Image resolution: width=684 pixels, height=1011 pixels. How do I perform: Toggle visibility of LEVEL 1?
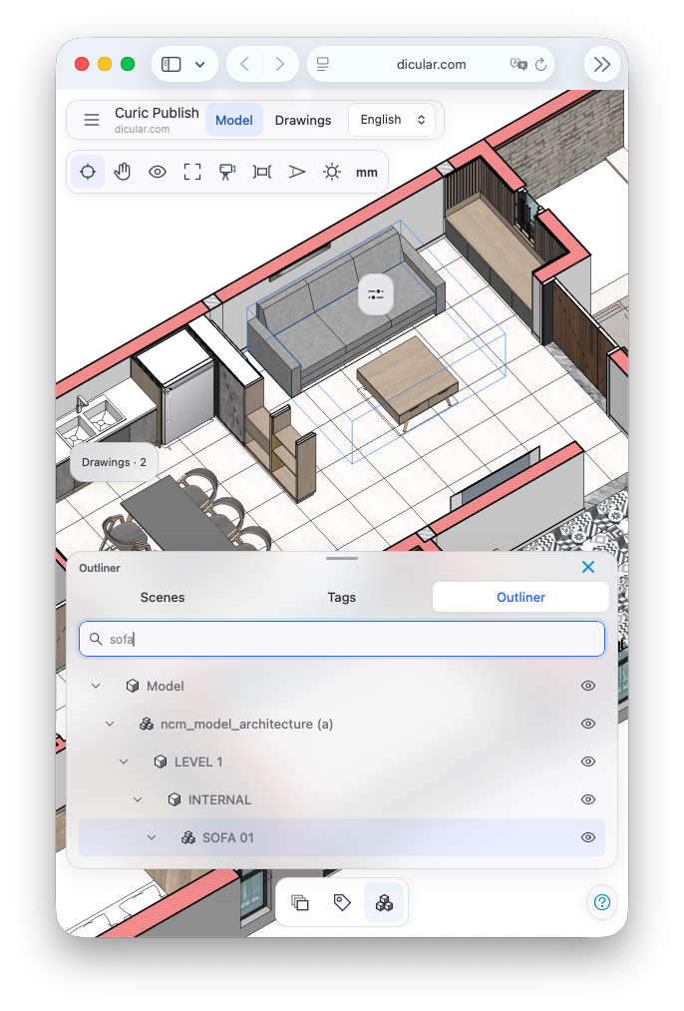click(588, 761)
